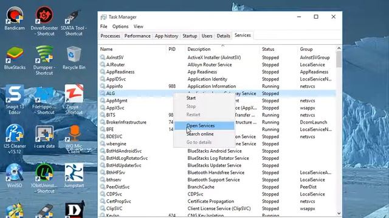Open the Recycle Bin

pyautogui.click(x=74, y=58)
